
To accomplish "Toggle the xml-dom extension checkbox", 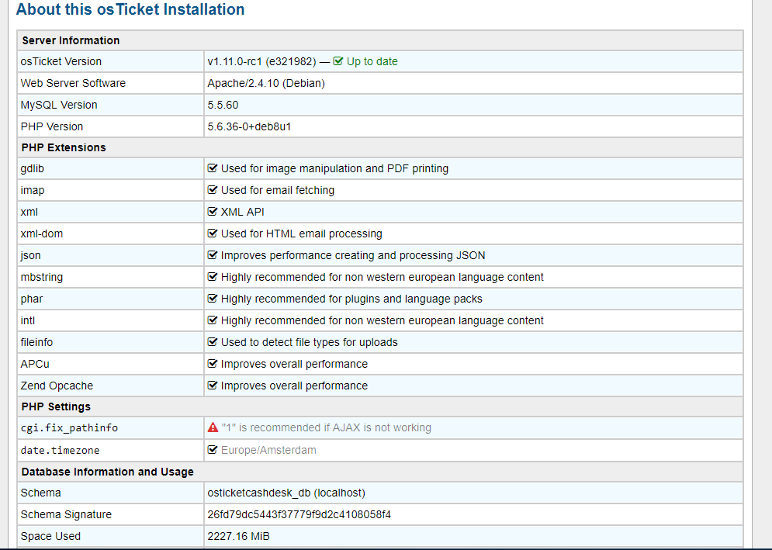I will point(210,233).
